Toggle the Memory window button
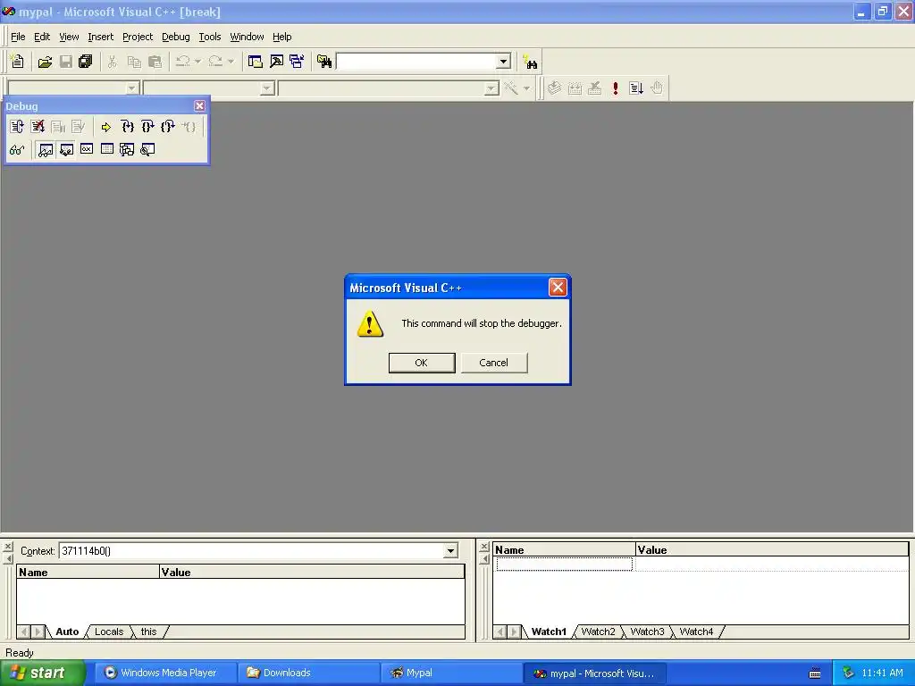Screen dimensions: 915x686 [x=107, y=150]
